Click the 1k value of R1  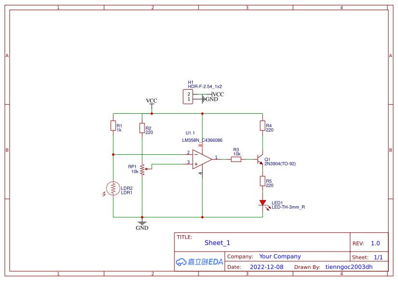coord(119,130)
